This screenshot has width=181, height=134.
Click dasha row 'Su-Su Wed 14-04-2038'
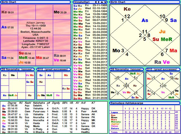90,92
